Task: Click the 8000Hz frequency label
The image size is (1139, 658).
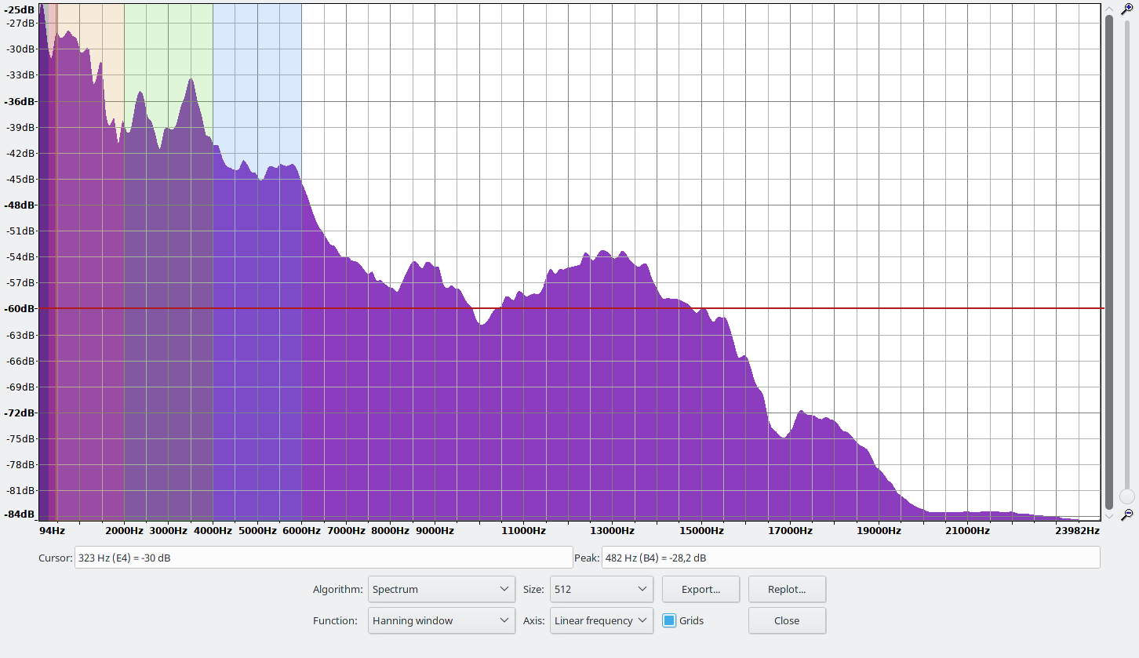Action: point(390,531)
